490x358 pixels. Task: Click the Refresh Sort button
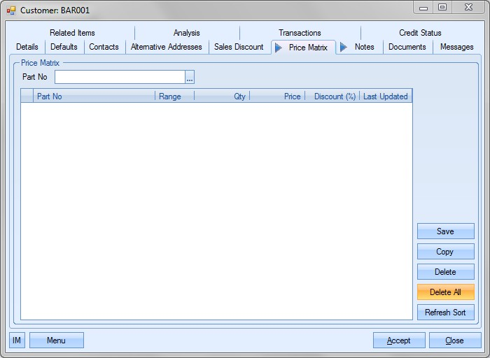(445, 313)
